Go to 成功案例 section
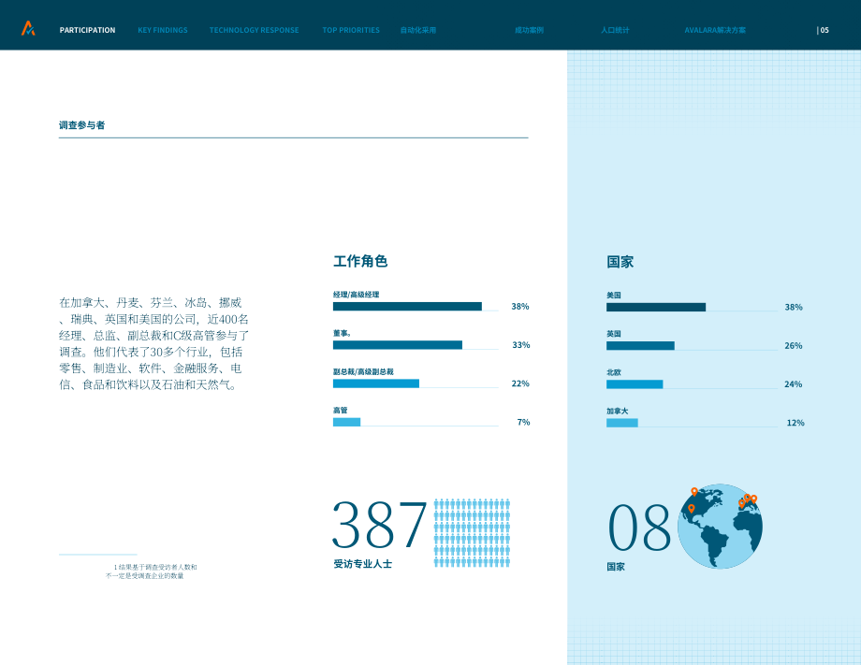 [x=529, y=30]
